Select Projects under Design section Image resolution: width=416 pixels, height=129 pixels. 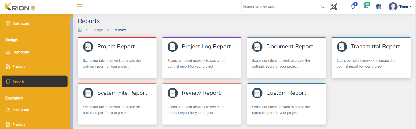coord(19,67)
